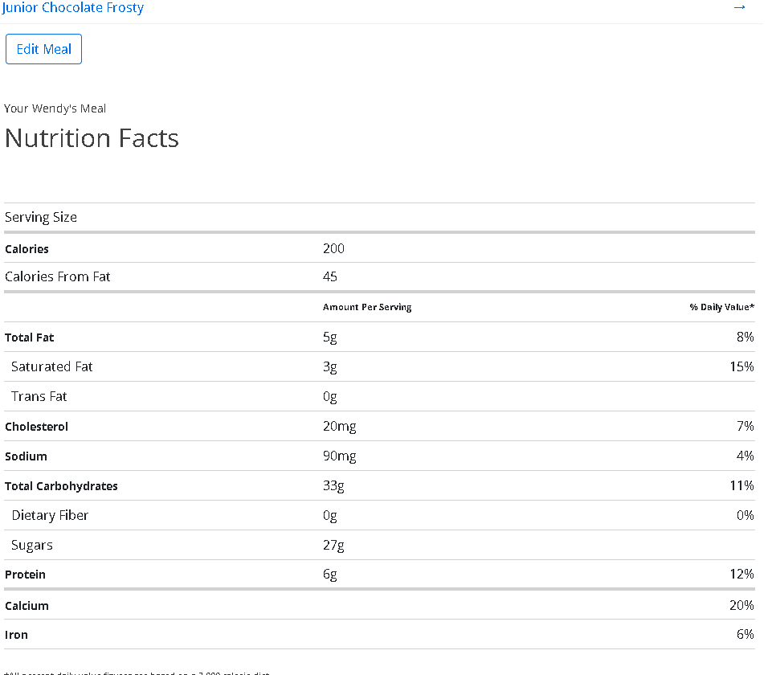Screen dimensions: 772x675
Task: Select the Total Carbohydrates 33g amount
Action: 333,486
